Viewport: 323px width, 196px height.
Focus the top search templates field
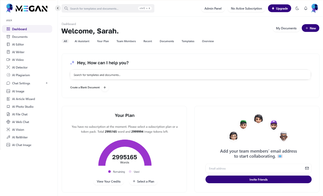pyautogui.click(x=108, y=8)
